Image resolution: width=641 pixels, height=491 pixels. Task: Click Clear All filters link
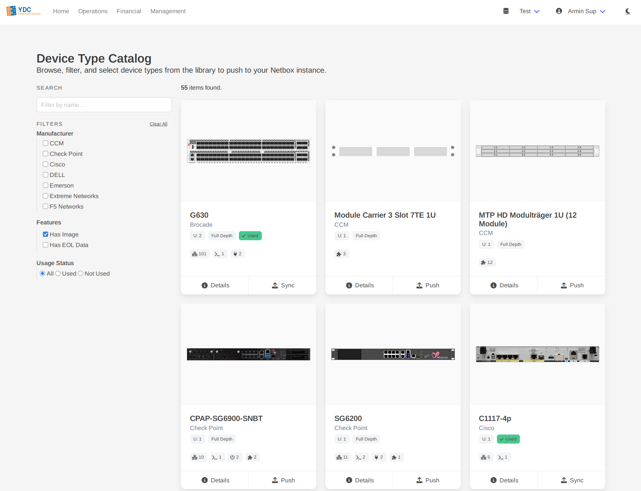(x=158, y=124)
